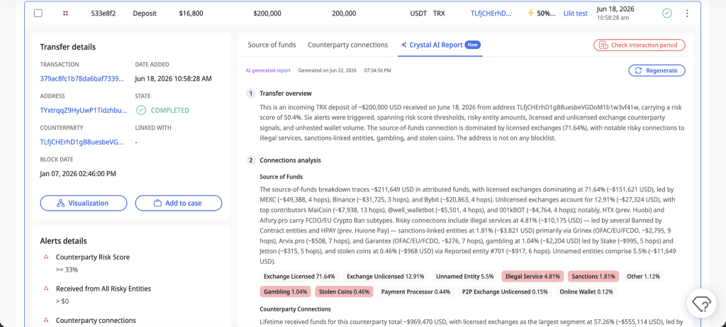Click the $16,800 amount cell
This screenshot has height=327, width=726.
tap(191, 13)
